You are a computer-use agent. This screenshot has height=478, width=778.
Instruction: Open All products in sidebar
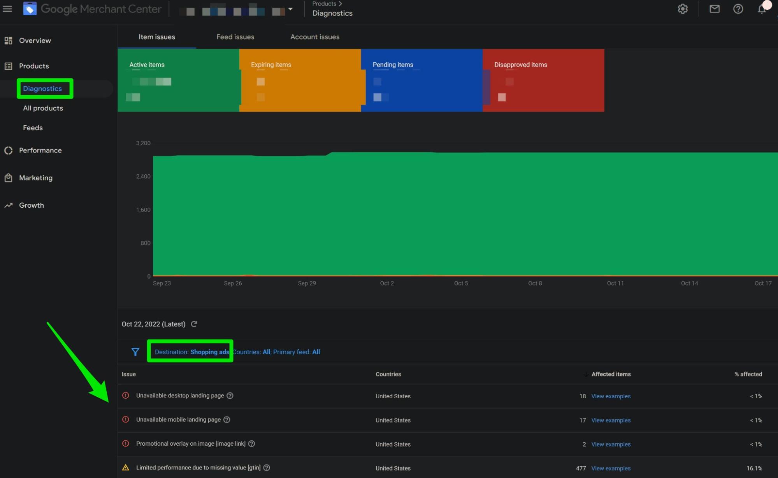point(43,108)
